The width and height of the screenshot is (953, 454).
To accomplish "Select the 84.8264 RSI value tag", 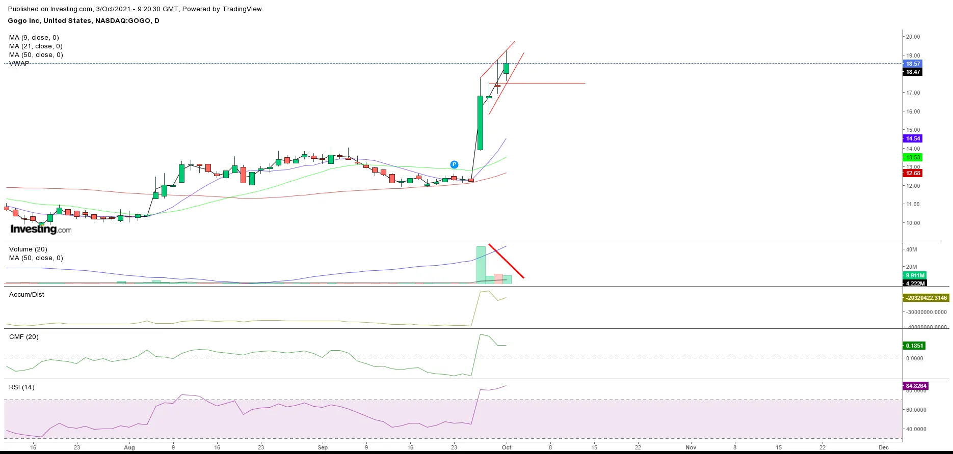I will [916, 386].
